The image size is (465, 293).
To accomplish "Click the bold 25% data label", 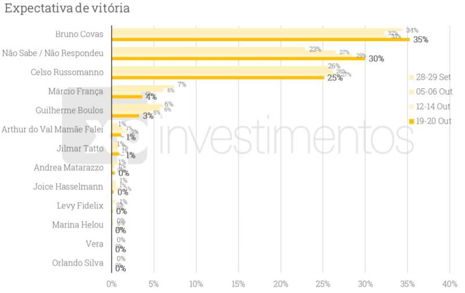I will [334, 78].
